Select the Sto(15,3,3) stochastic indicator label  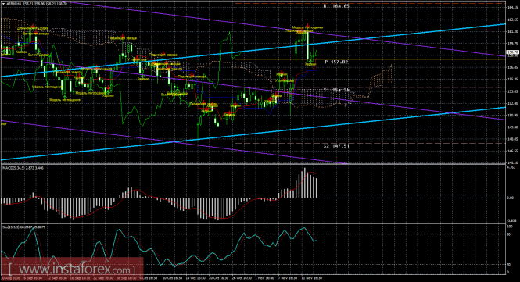point(23,227)
